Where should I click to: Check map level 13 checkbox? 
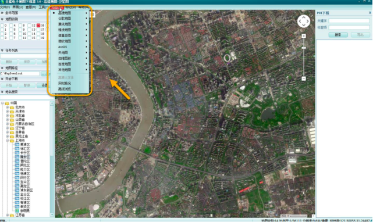coord(29,30)
